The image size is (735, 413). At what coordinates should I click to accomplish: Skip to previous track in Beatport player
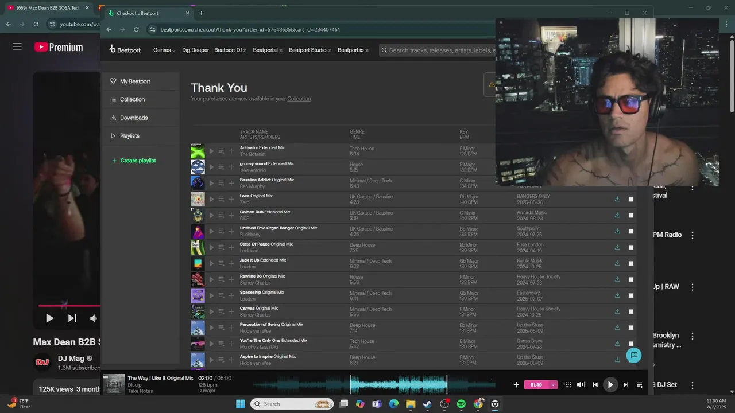click(x=595, y=385)
